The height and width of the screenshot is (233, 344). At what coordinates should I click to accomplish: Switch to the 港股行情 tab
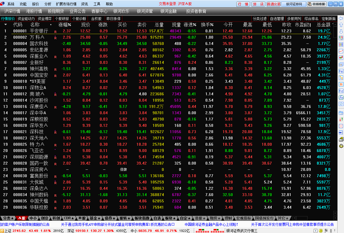pos(34,11)
